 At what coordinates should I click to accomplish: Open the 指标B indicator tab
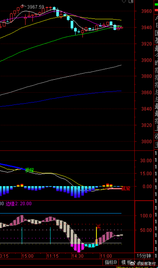pyautogui.click(x=111, y=262)
